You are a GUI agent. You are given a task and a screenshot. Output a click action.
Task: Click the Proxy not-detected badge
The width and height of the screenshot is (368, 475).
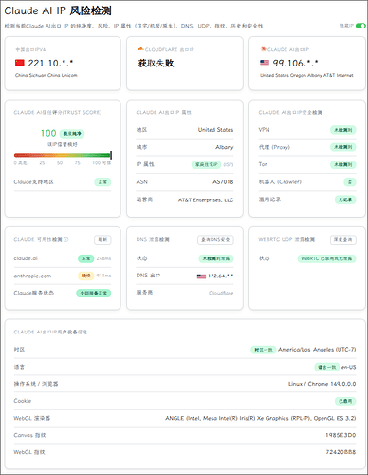tap(343, 147)
